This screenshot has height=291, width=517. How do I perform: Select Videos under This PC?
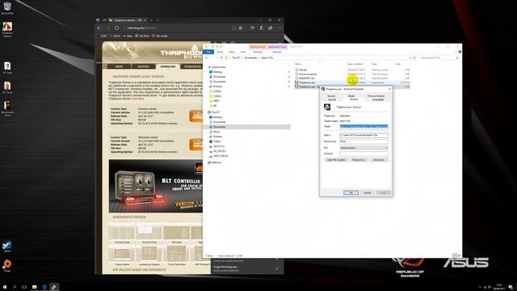(217, 141)
